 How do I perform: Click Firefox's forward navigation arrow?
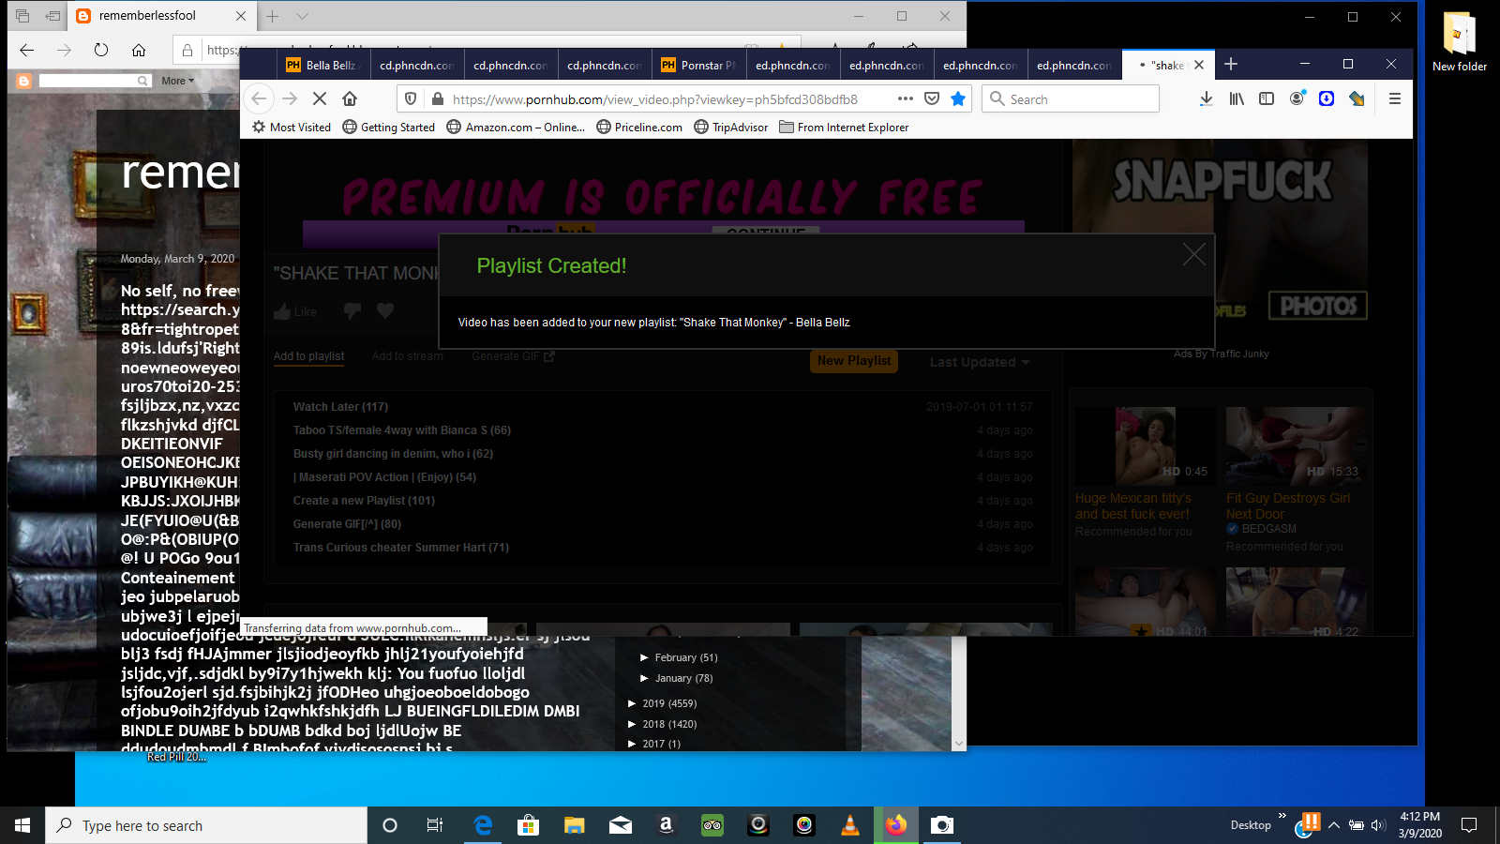point(290,98)
